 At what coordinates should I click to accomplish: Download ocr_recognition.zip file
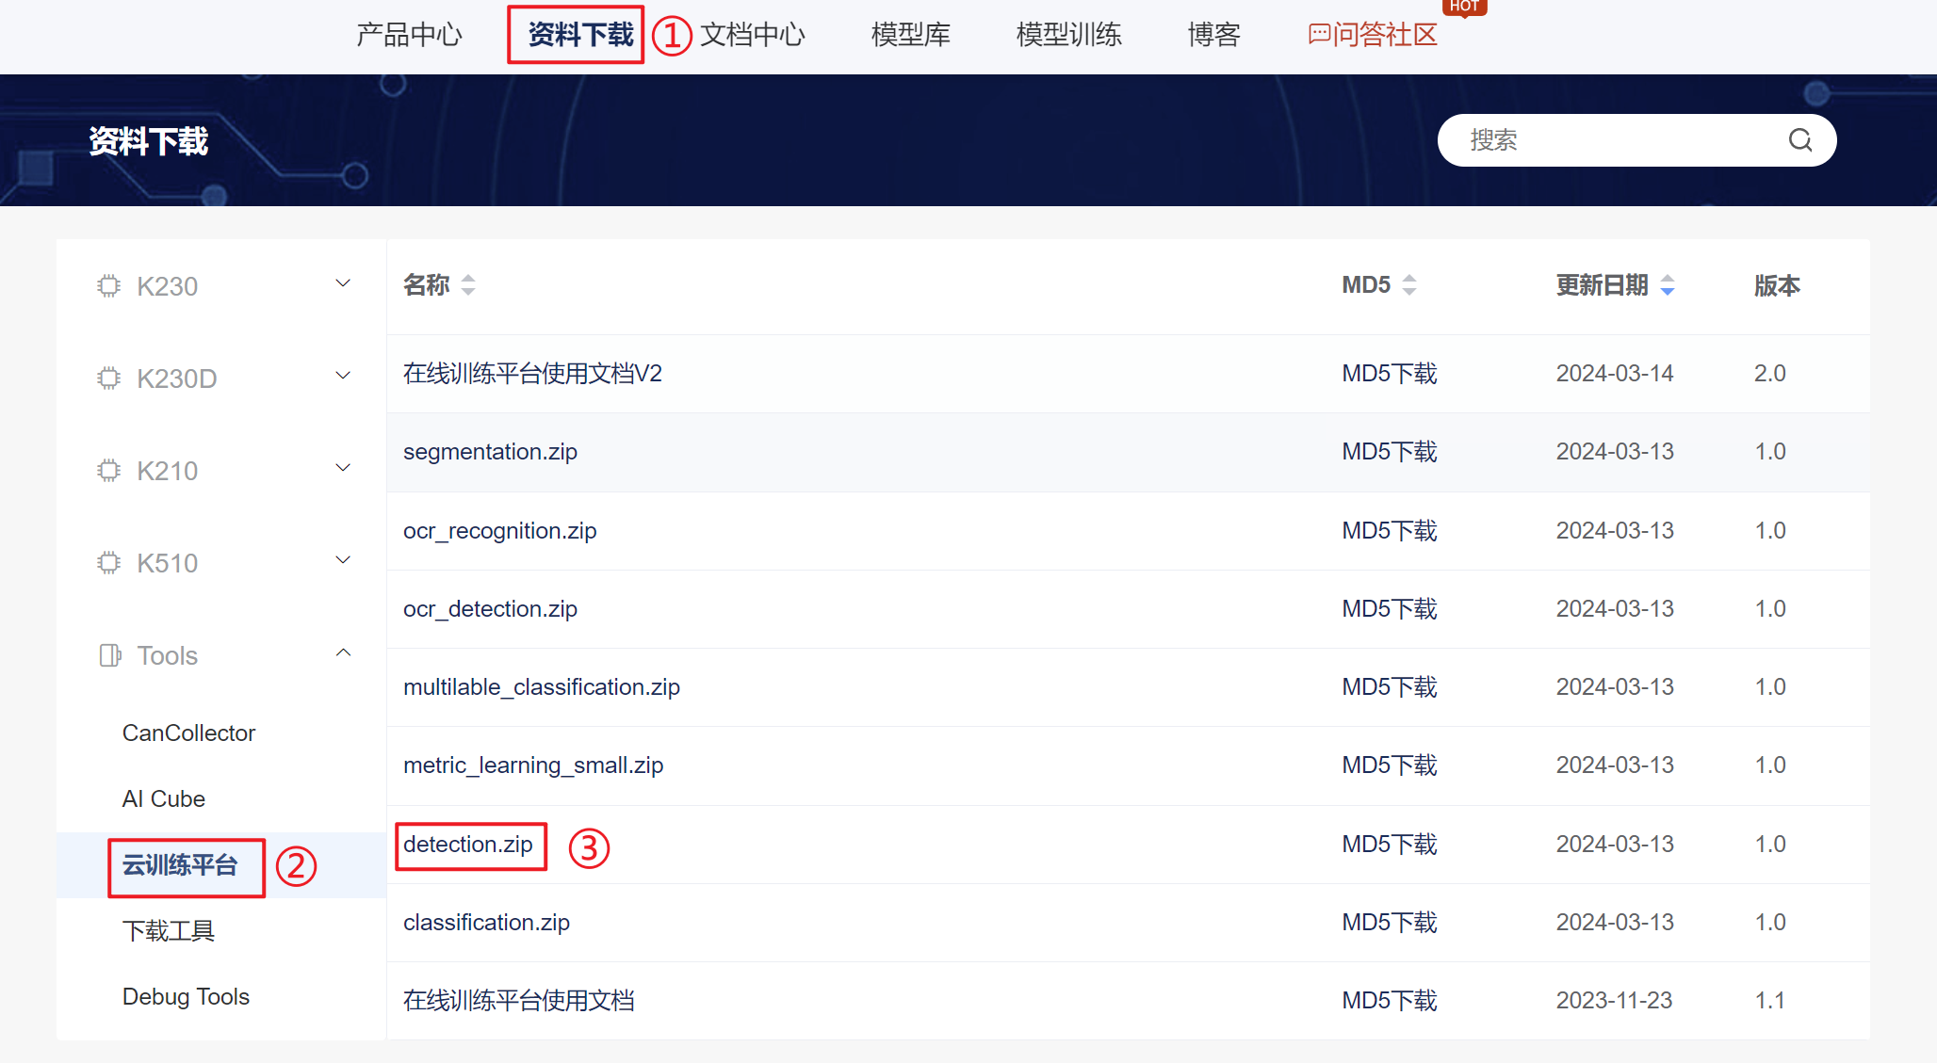coord(499,530)
